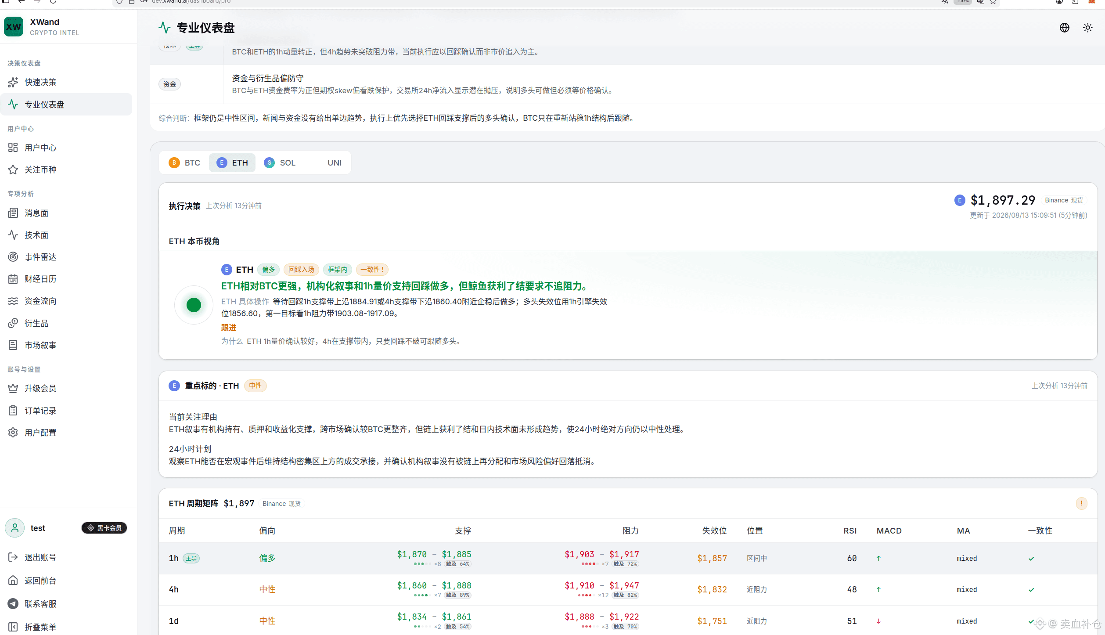Image resolution: width=1105 pixels, height=635 pixels.
Task: Open 消息面 news icon
Action: 13,213
